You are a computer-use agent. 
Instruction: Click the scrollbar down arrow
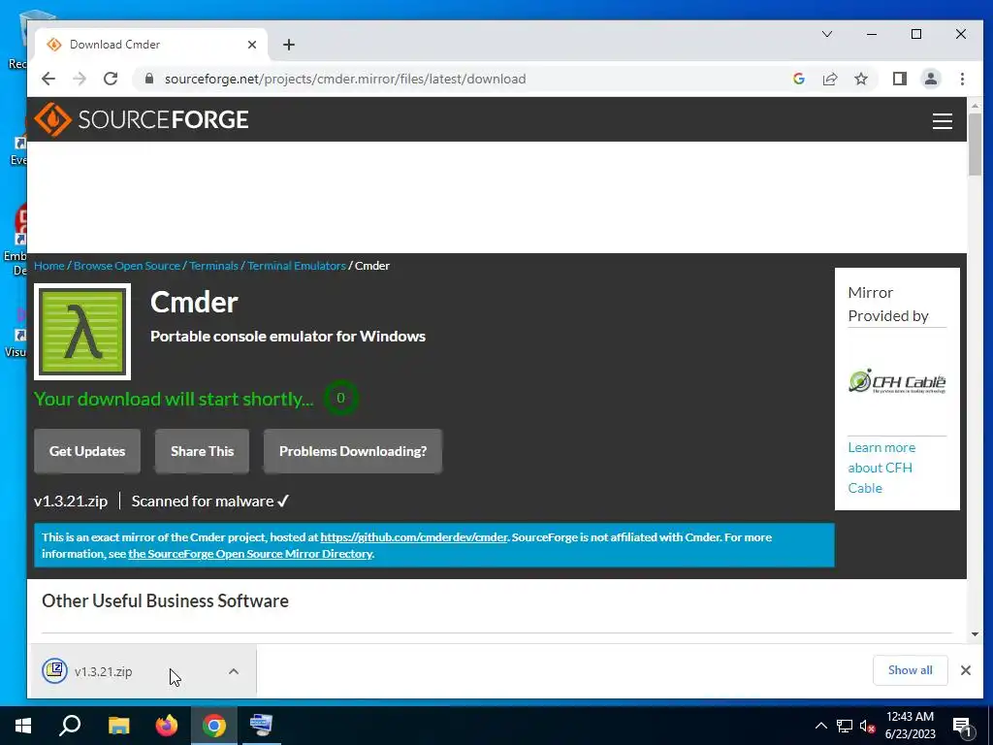[975, 634]
